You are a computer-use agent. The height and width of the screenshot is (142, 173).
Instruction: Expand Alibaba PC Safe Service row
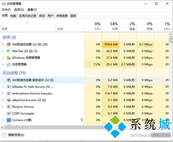coord(3,87)
